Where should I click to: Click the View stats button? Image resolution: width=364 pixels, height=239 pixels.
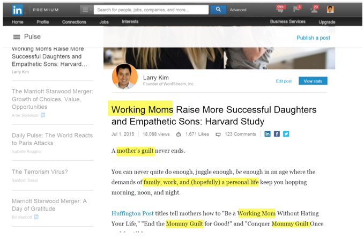click(x=313, y=81)
